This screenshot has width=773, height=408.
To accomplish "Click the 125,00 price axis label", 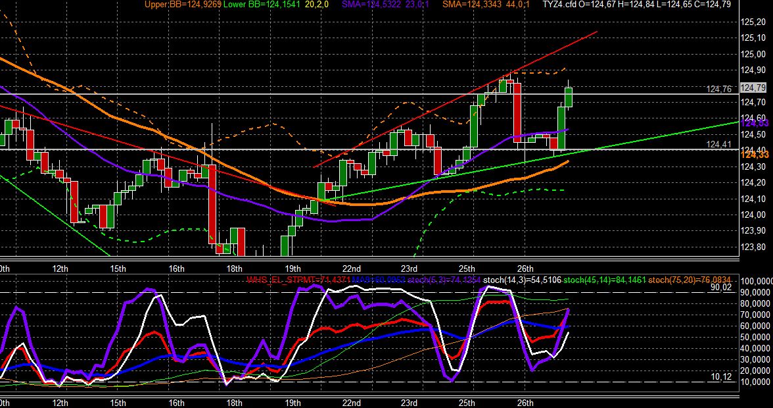I will (754, 54).
